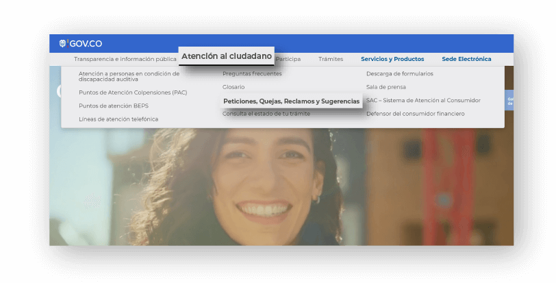Viewport: 556px width, 283px height.
Task: Open Descarga de formularios link
Action: [400, 74]
